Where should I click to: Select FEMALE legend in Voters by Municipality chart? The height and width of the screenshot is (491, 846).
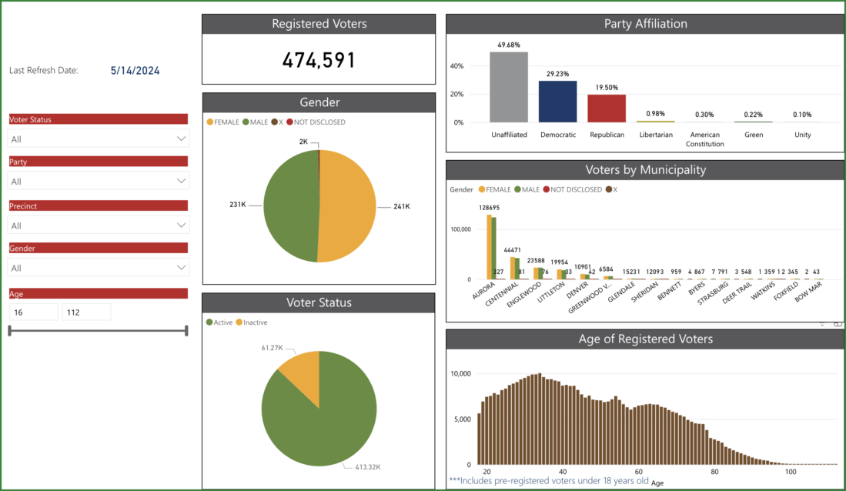pyautogui.click(x=480, y=189)
